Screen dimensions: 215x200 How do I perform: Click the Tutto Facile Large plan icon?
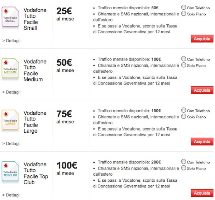[x=11, y=120]
